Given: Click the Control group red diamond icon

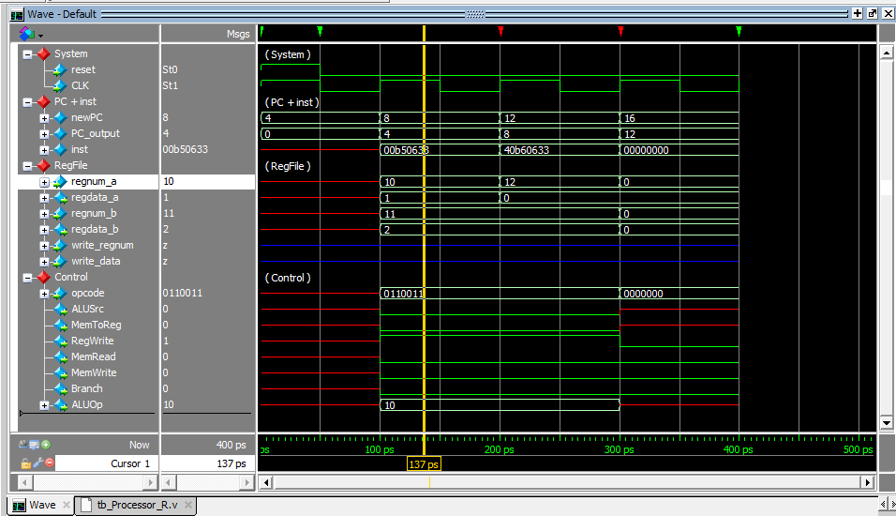Looking at the screenshot, I should click(43, 277).
